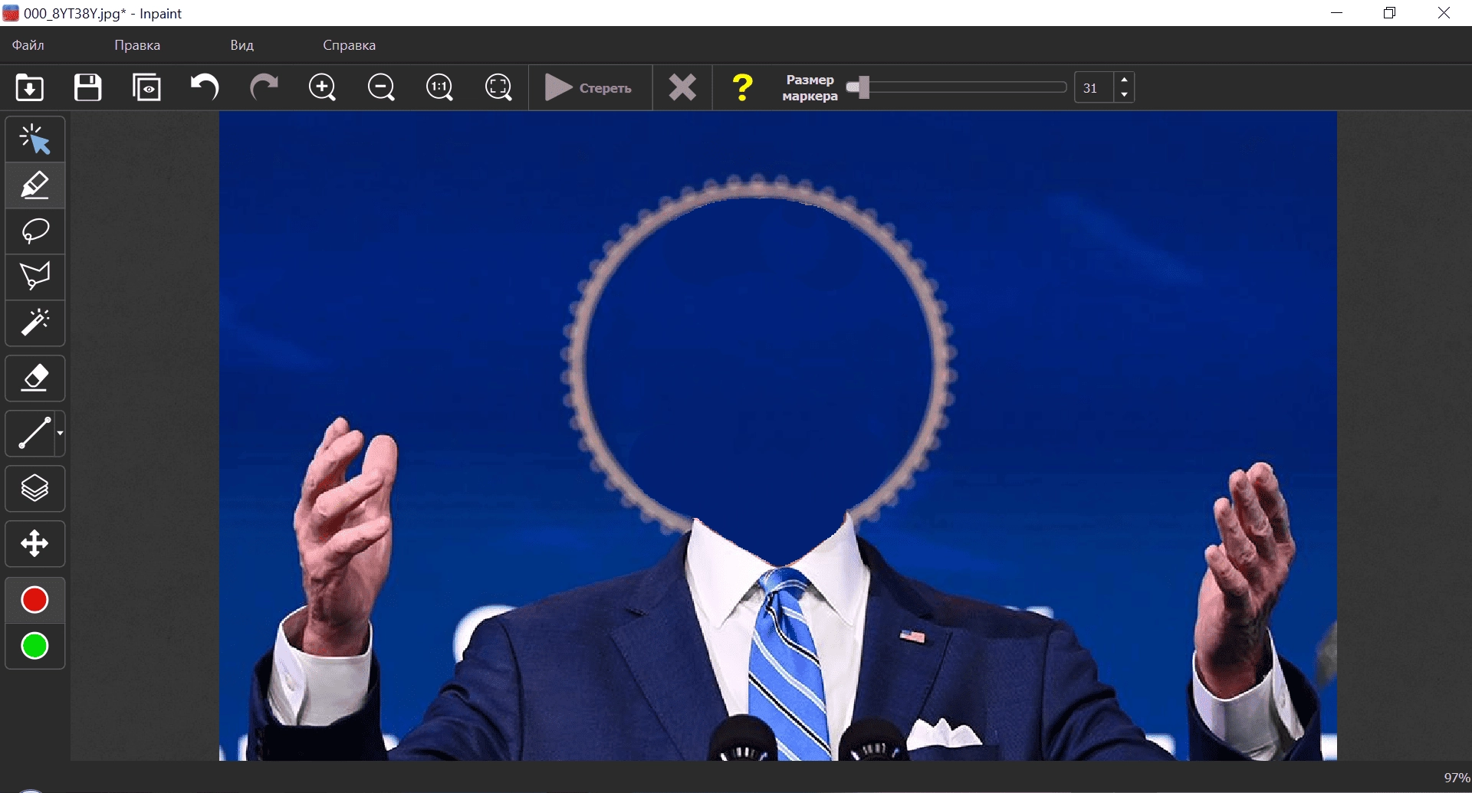Select the Magic wand tool

(35, 323)
